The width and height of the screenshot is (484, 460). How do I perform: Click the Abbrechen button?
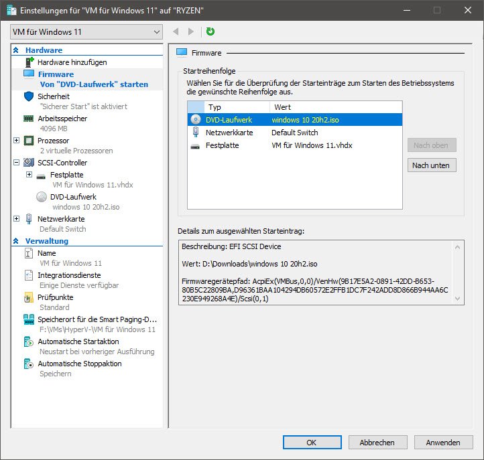(x=377, y=443)
